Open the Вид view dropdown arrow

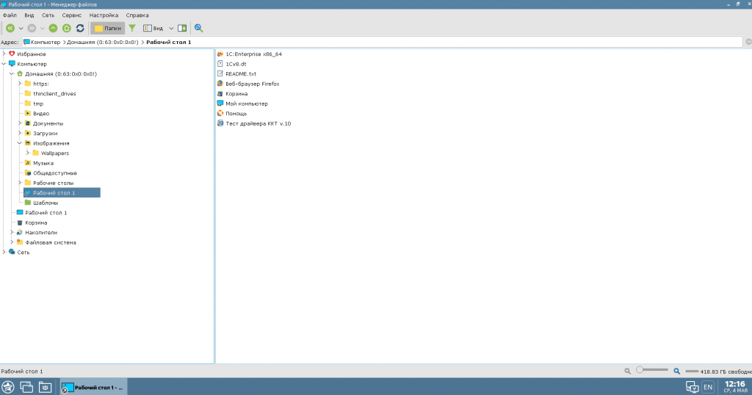pyautogui.click(x=171, y=29)
